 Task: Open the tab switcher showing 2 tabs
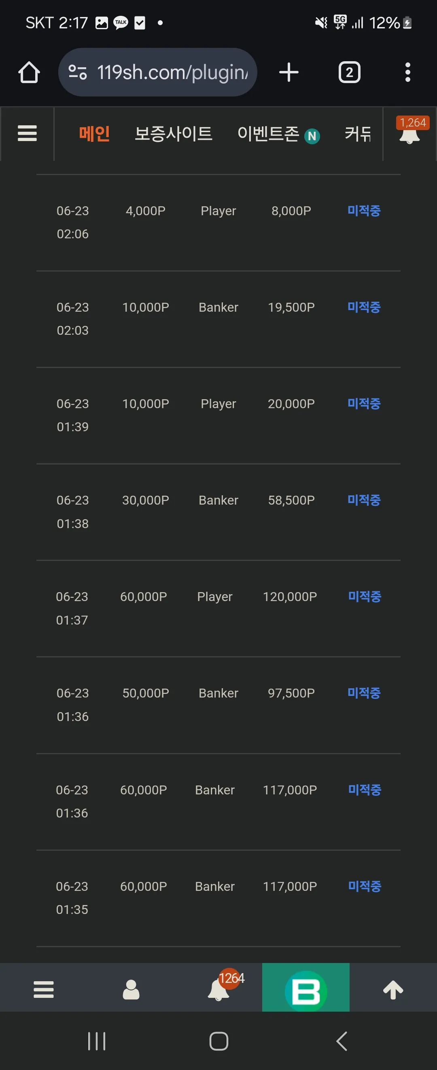coord(349,72)
